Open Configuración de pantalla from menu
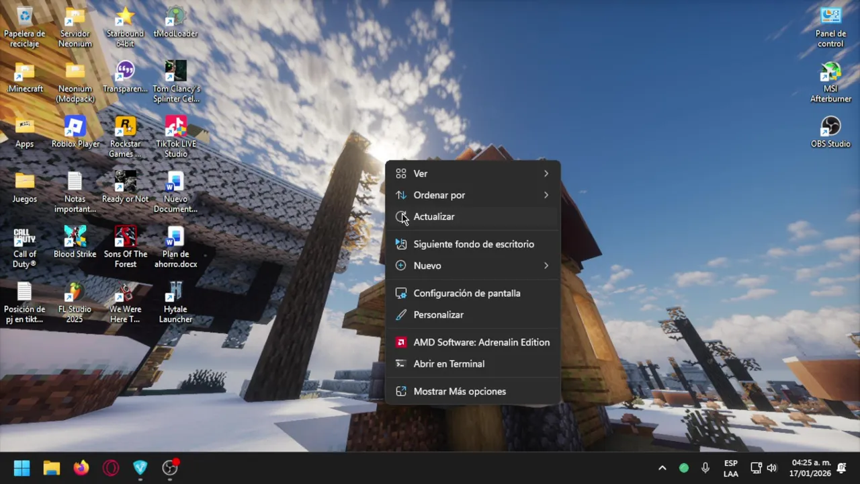The image size is (860, 484). click(x=472, y=293)
